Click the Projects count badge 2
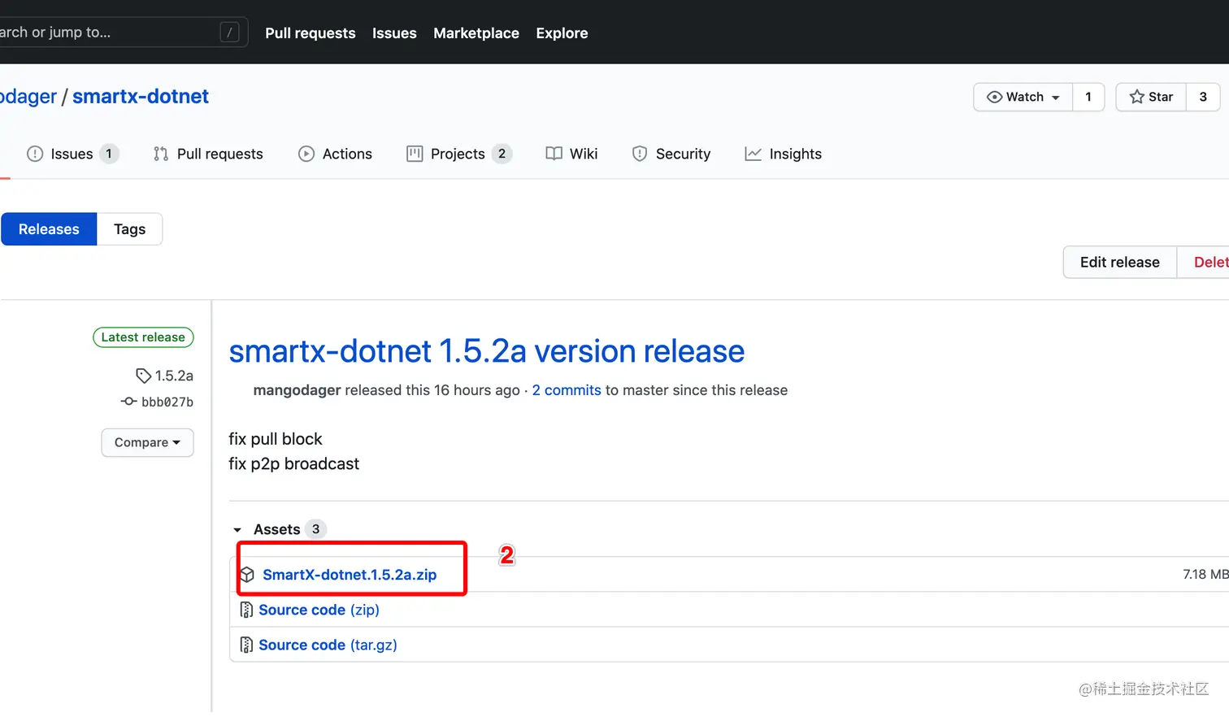Viewport: 1229px width, 717px height. click(502, 154)
